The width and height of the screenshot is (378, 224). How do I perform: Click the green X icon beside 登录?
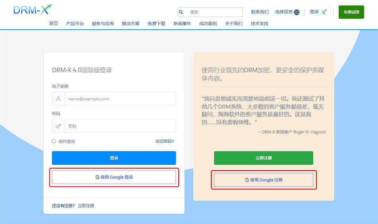[x=324, y=12]
